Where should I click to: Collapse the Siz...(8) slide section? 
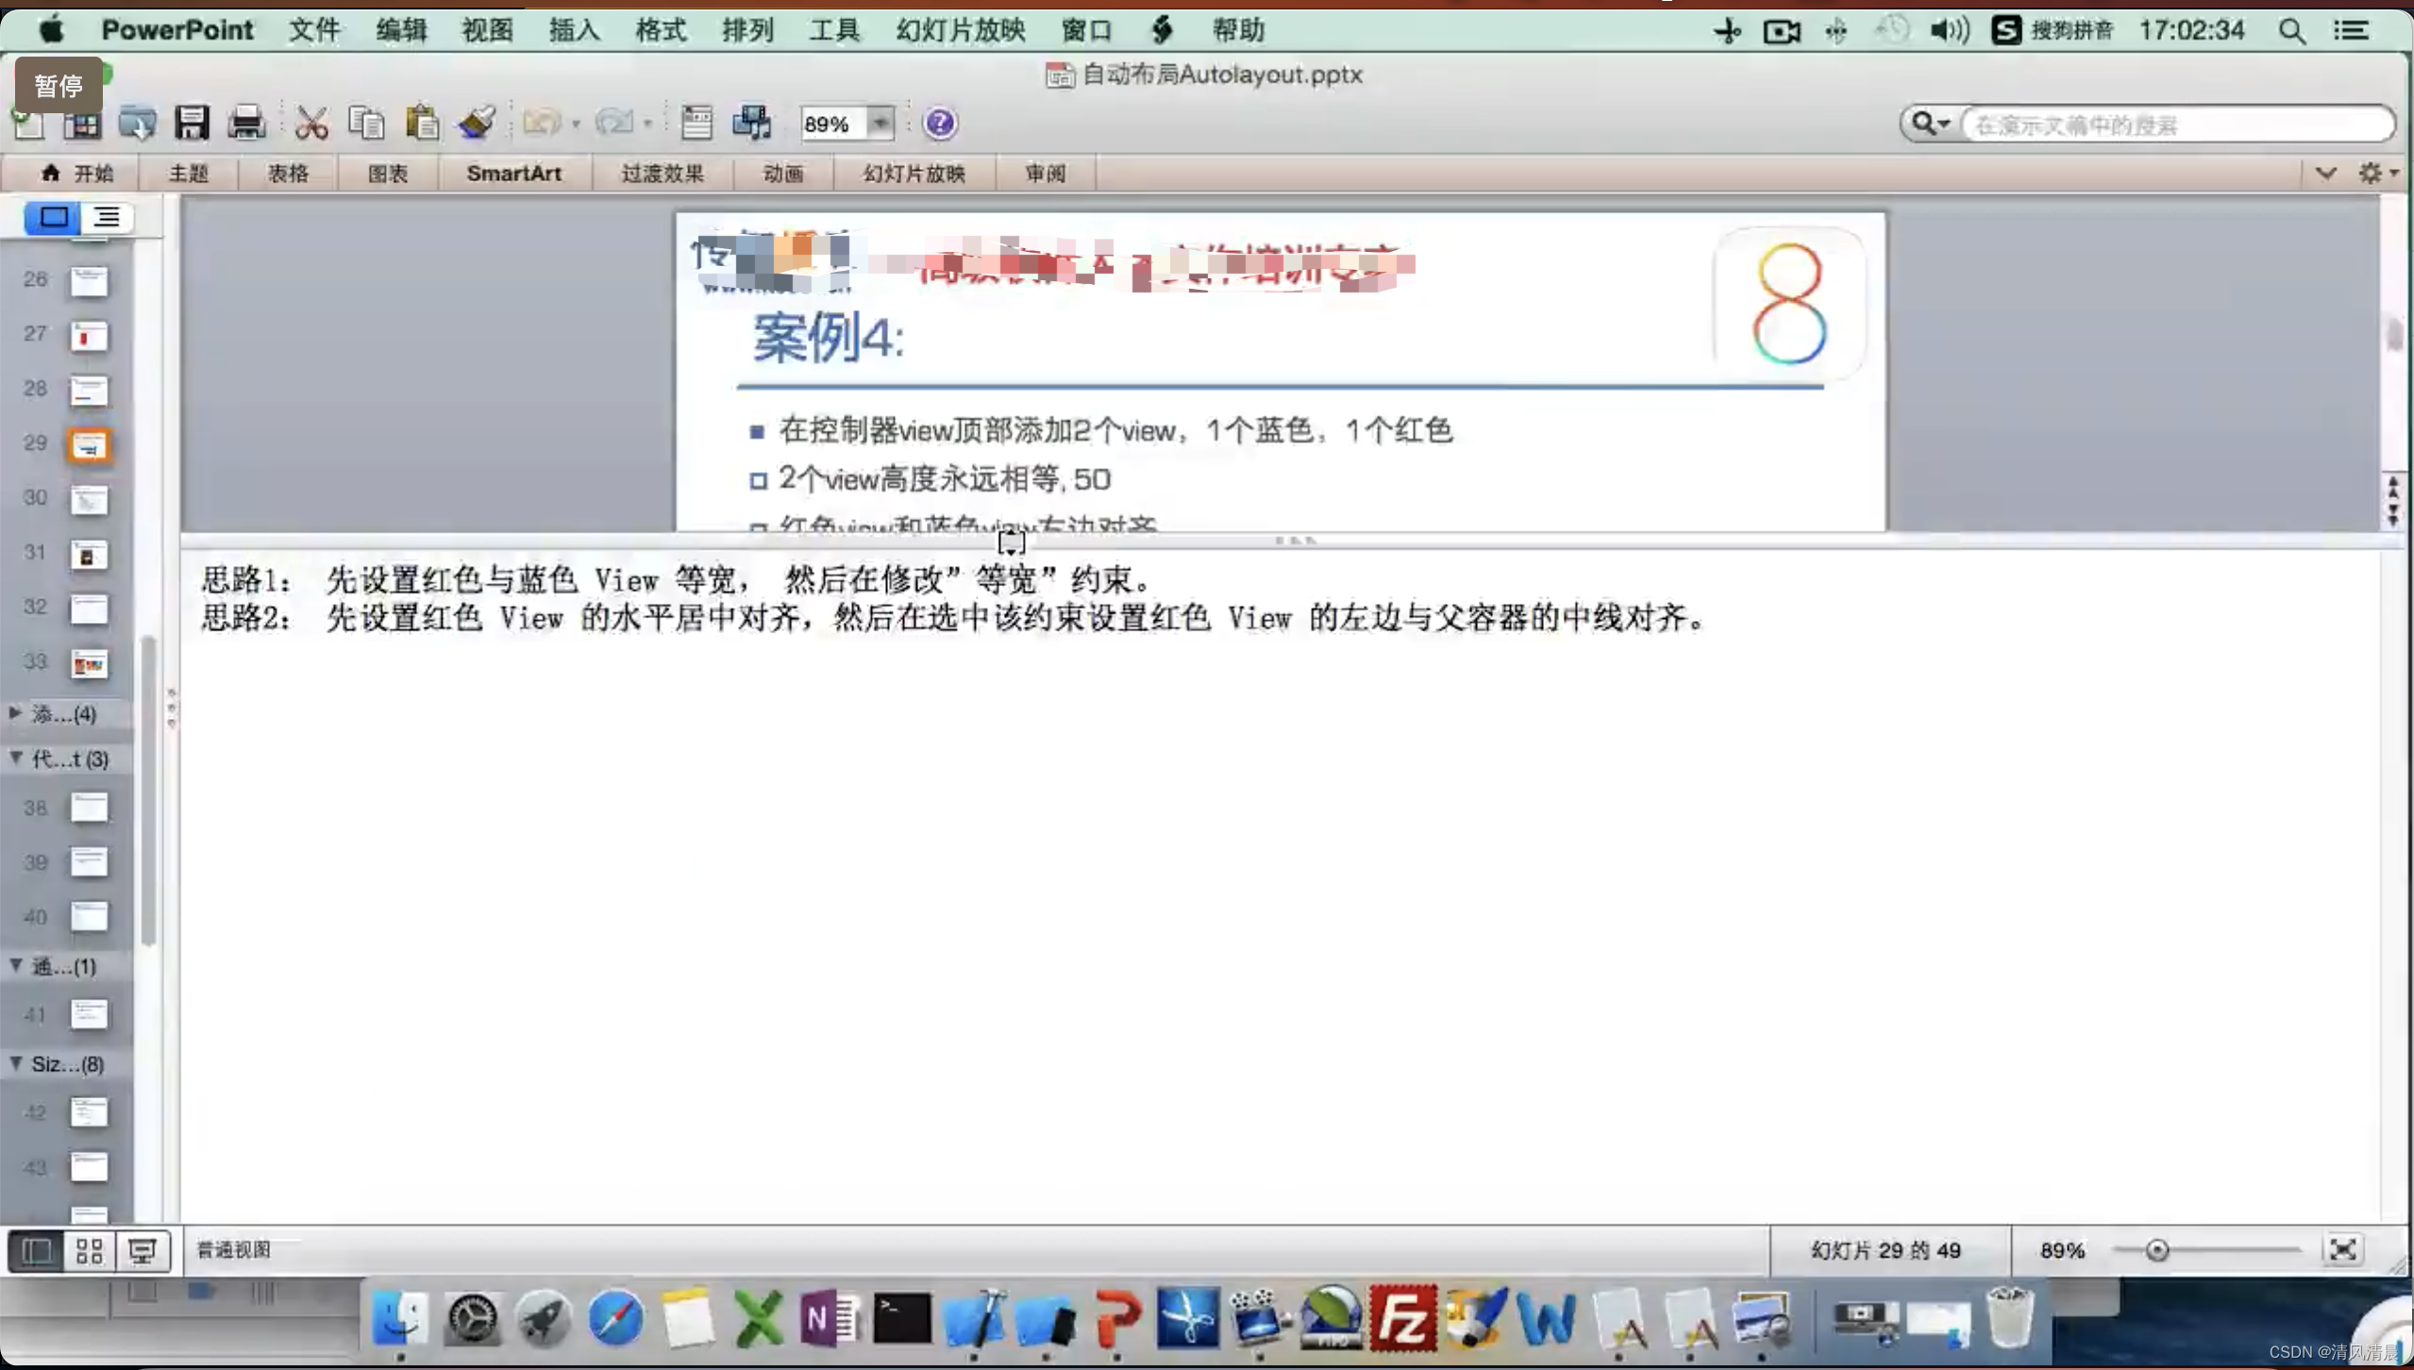click(x=15, y=1063)
